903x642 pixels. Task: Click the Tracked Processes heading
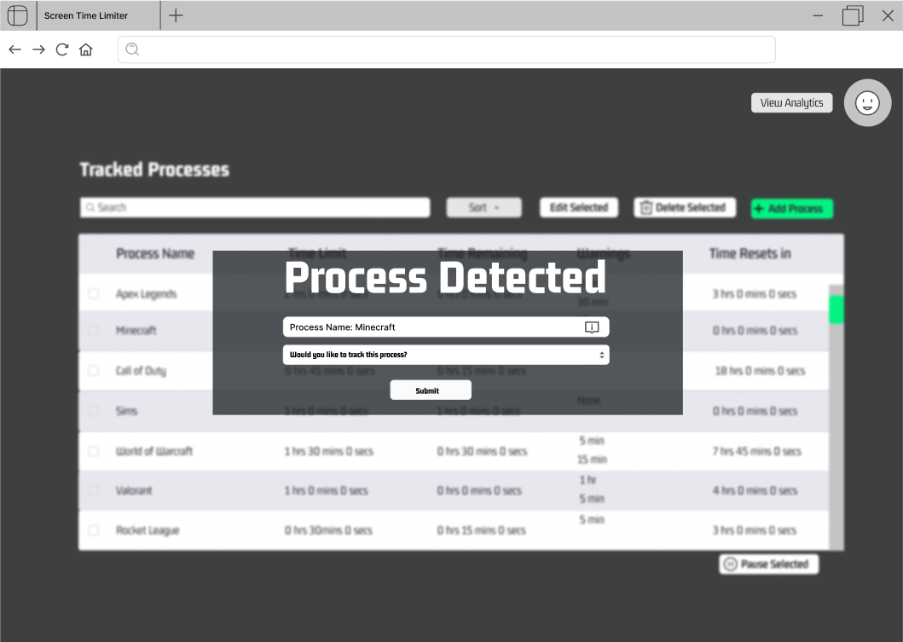point(154,170)
